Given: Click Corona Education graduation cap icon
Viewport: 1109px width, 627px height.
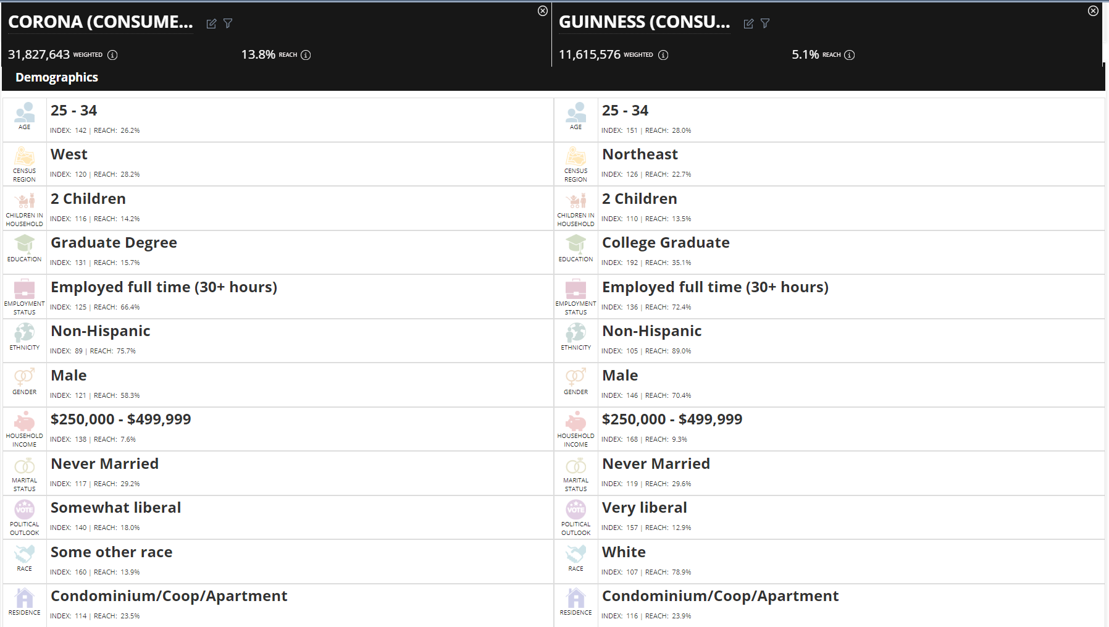Looking at the screenshot, I should [25, 244].
